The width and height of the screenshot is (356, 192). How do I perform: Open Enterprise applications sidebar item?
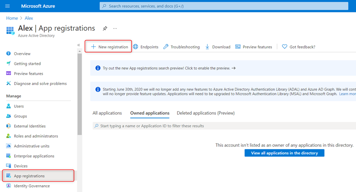34,156
